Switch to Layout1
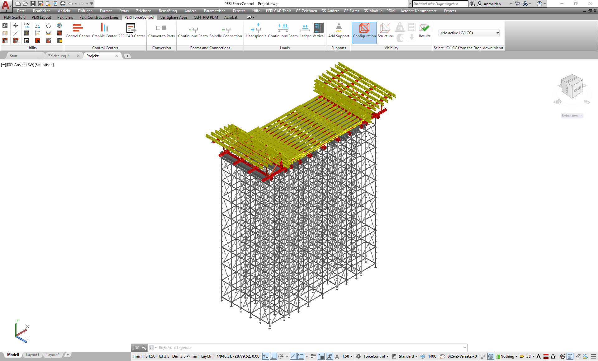Screen dimensions: 598x361 click(x=32, y=354)
